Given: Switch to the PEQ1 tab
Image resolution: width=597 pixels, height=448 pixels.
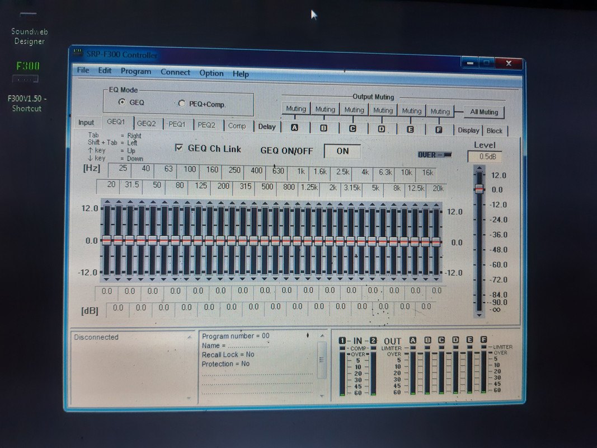Looking at the screenshot, I should (x=177, y=124).
